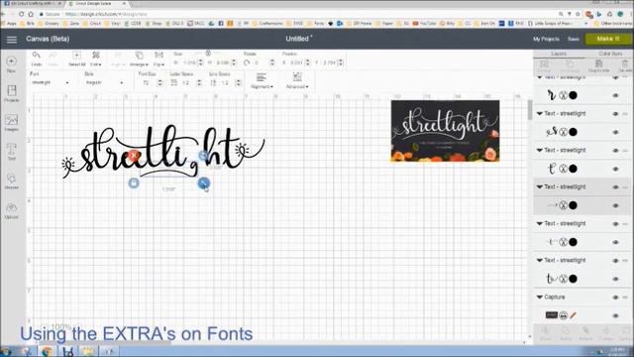Click the Select All icon

(76, 56)
